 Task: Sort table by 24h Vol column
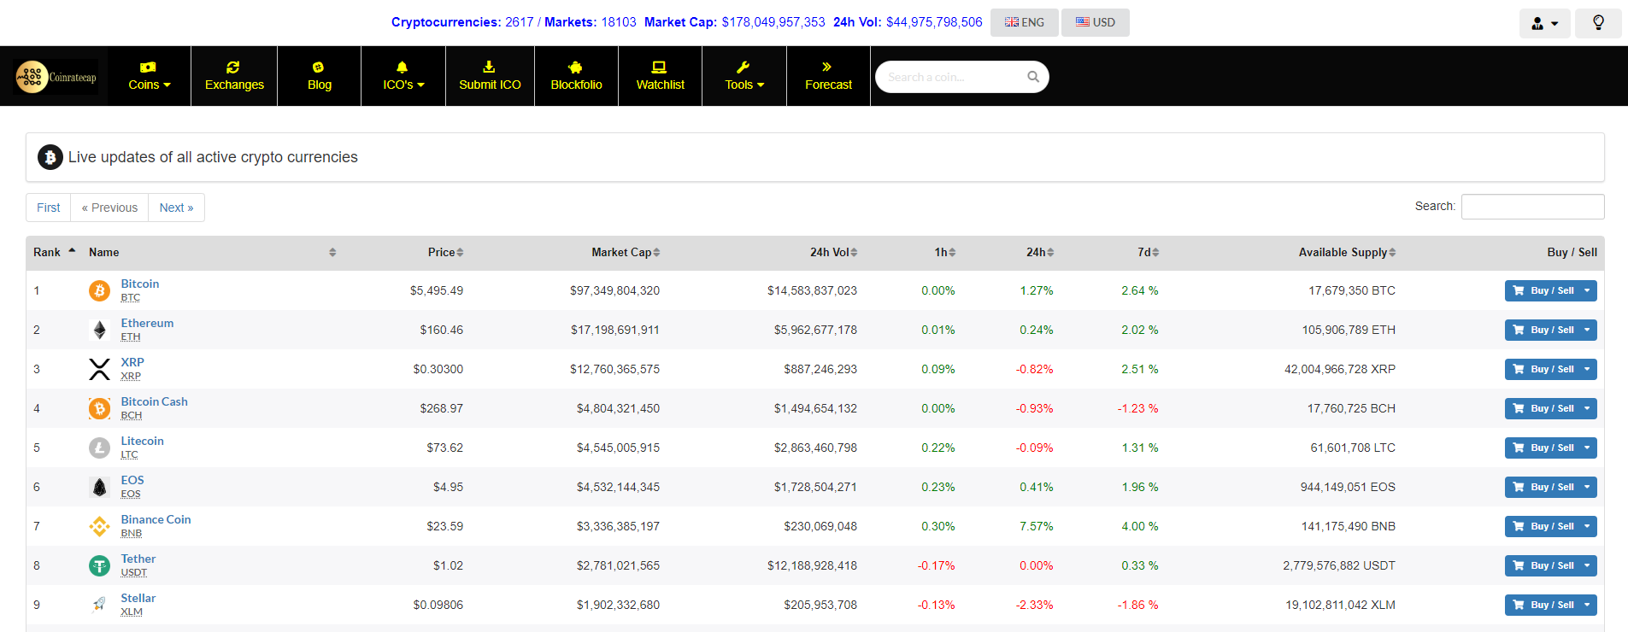pyautogui.click(x=833, y=252)
